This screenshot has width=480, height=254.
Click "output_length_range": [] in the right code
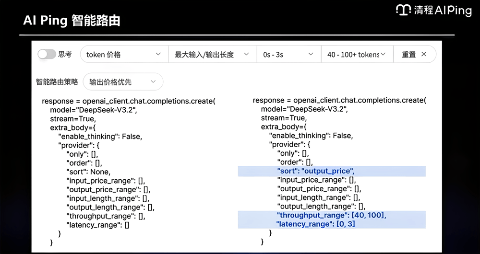[322, 207]
